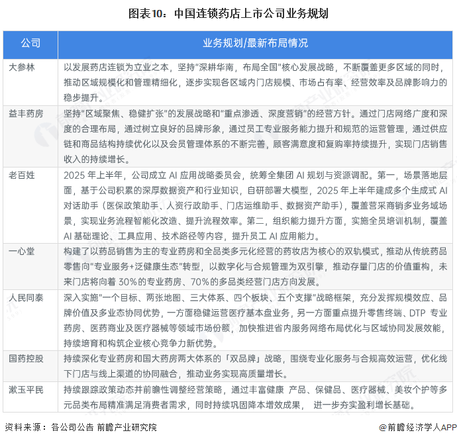Click the company name '老百姓'

click(22, 175)
